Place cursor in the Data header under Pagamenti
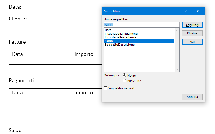 click(x=17, y=93)
